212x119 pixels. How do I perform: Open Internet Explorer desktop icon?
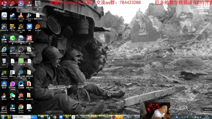(4, 51)
